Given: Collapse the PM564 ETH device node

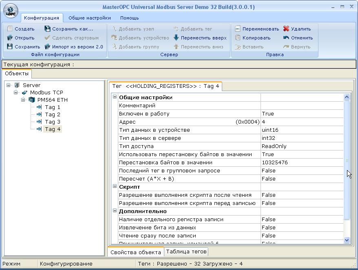Looking at the screenshot, I should click(23, 100).
